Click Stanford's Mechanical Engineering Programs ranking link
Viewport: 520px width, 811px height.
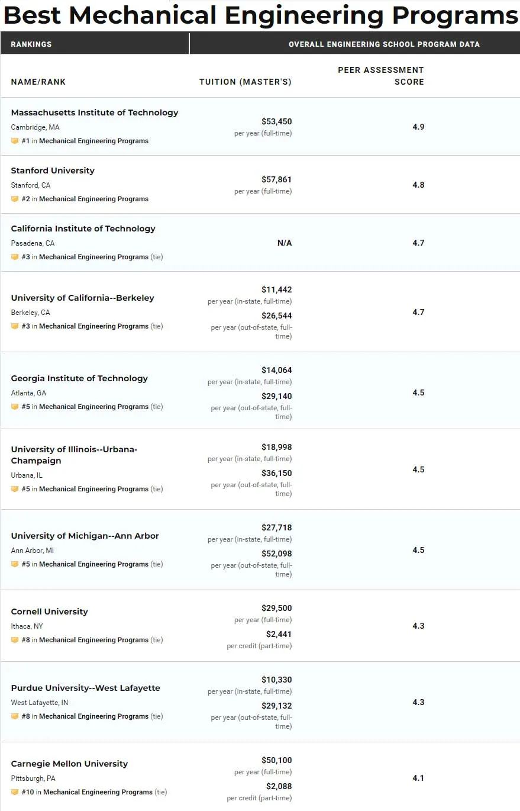[93, 199]
